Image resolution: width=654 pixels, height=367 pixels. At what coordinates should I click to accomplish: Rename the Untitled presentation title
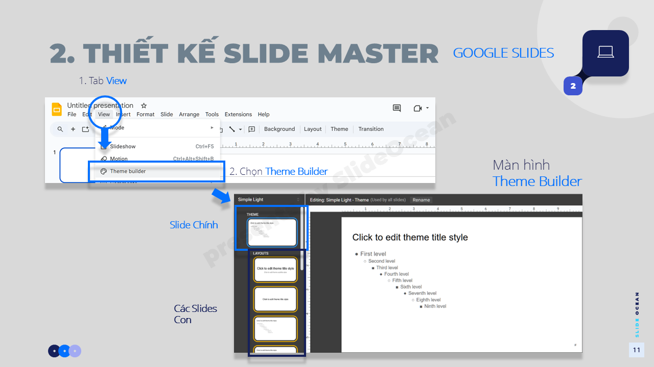click(100, 106)
